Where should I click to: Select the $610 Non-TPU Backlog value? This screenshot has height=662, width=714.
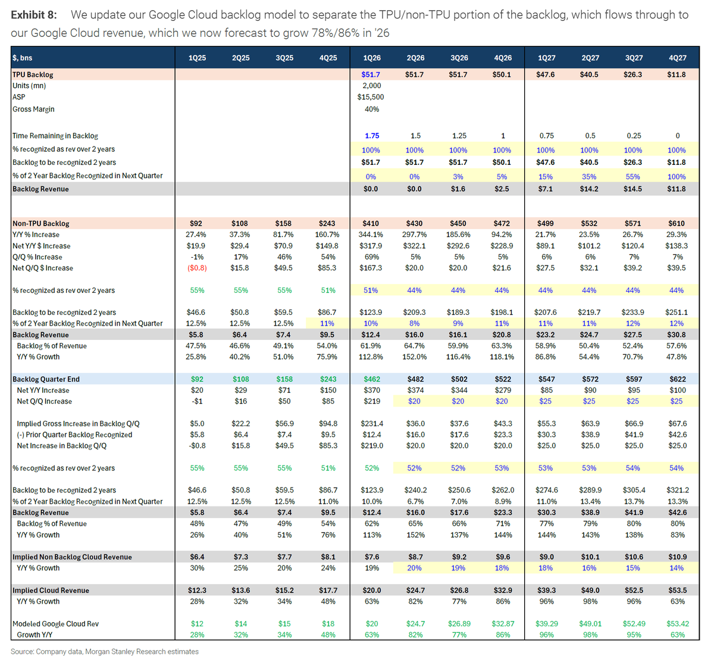677,223
